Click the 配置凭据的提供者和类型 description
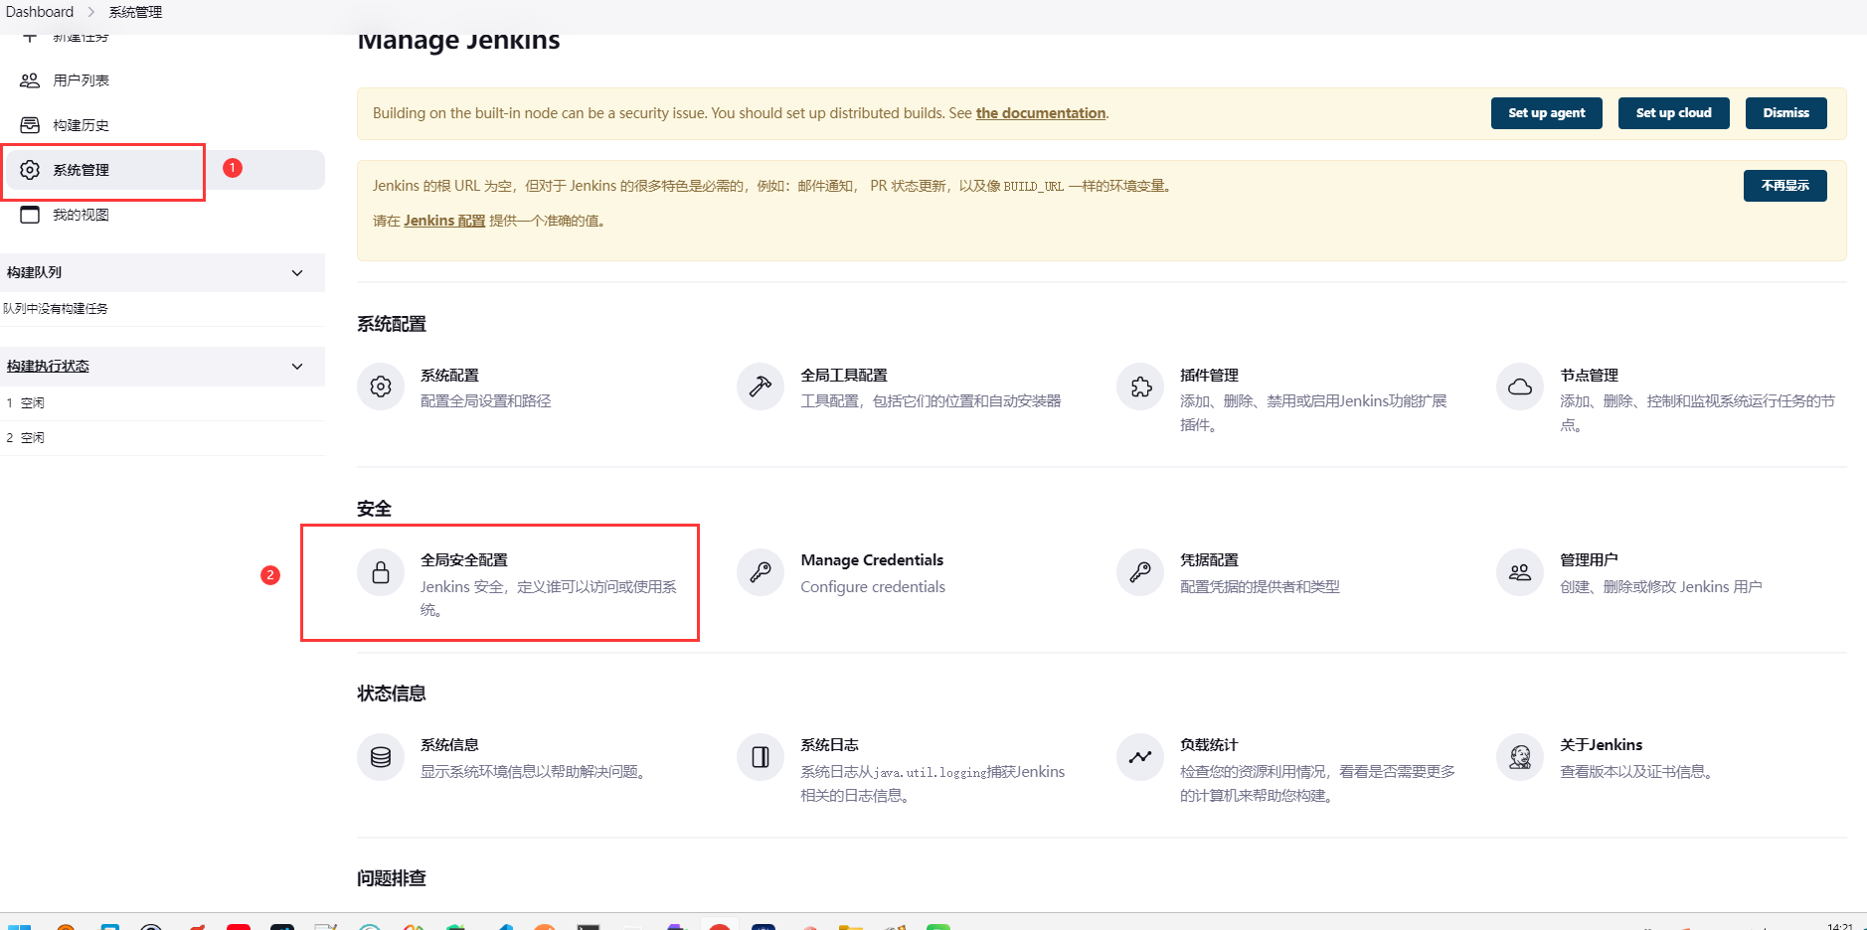The width and height of the screenshot is (1867, 930). [1260, 587]
